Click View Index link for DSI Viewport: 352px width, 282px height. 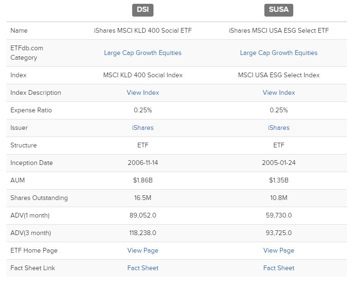143,92
